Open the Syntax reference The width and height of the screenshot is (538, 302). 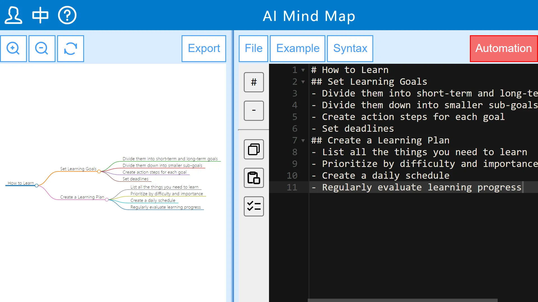point(350,48)
